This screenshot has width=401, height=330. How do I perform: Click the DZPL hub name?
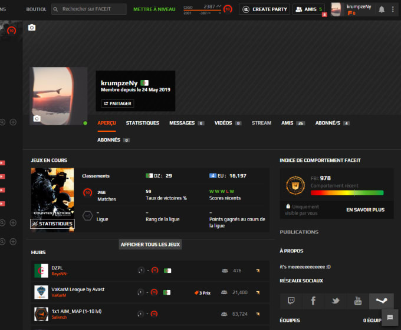(57, 268)
